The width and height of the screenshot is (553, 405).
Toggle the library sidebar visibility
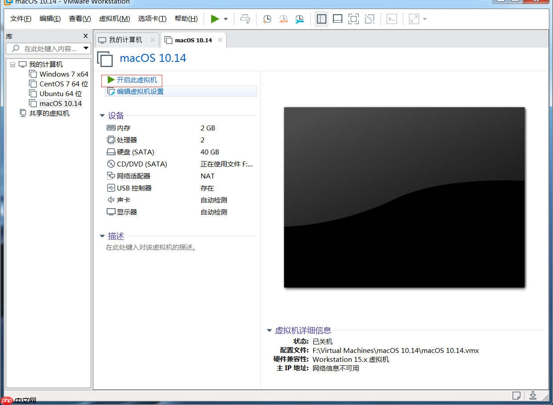(x=321, y=19)
